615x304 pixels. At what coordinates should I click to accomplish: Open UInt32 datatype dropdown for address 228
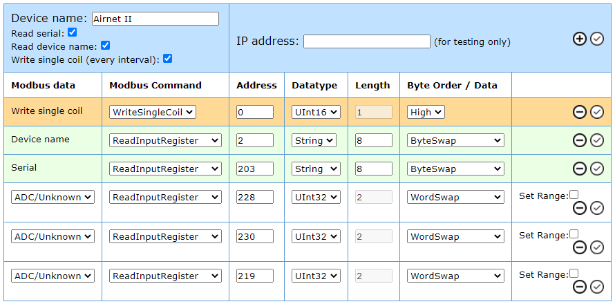click(x=316, y=197)
